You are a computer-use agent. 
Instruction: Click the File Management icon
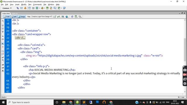click(63, 17)
